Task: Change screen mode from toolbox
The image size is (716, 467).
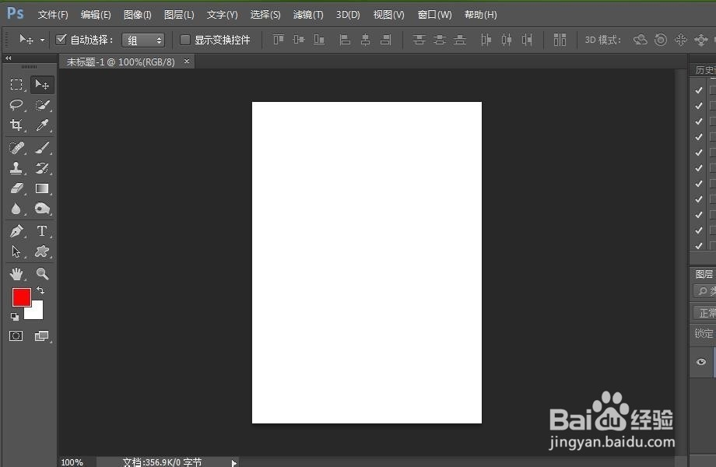Action: tap(41, 336)
